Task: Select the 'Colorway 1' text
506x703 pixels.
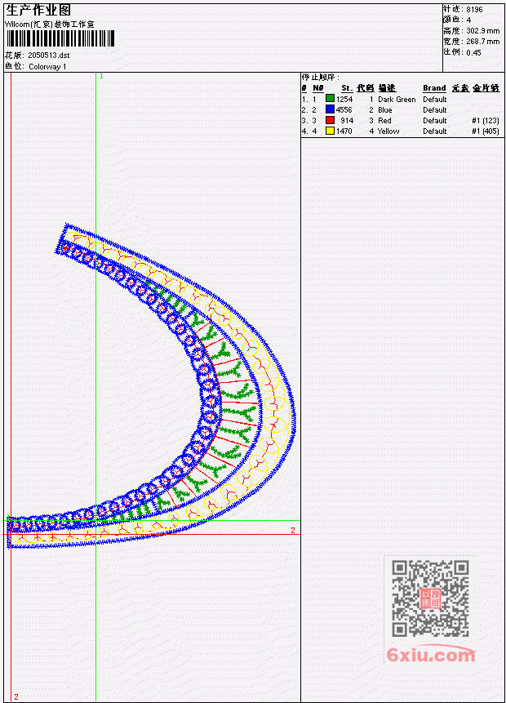Action: click(47, 67)
